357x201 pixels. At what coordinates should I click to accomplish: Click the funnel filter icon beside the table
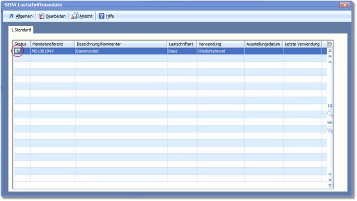pyautogui.click(x=330, y=130)
